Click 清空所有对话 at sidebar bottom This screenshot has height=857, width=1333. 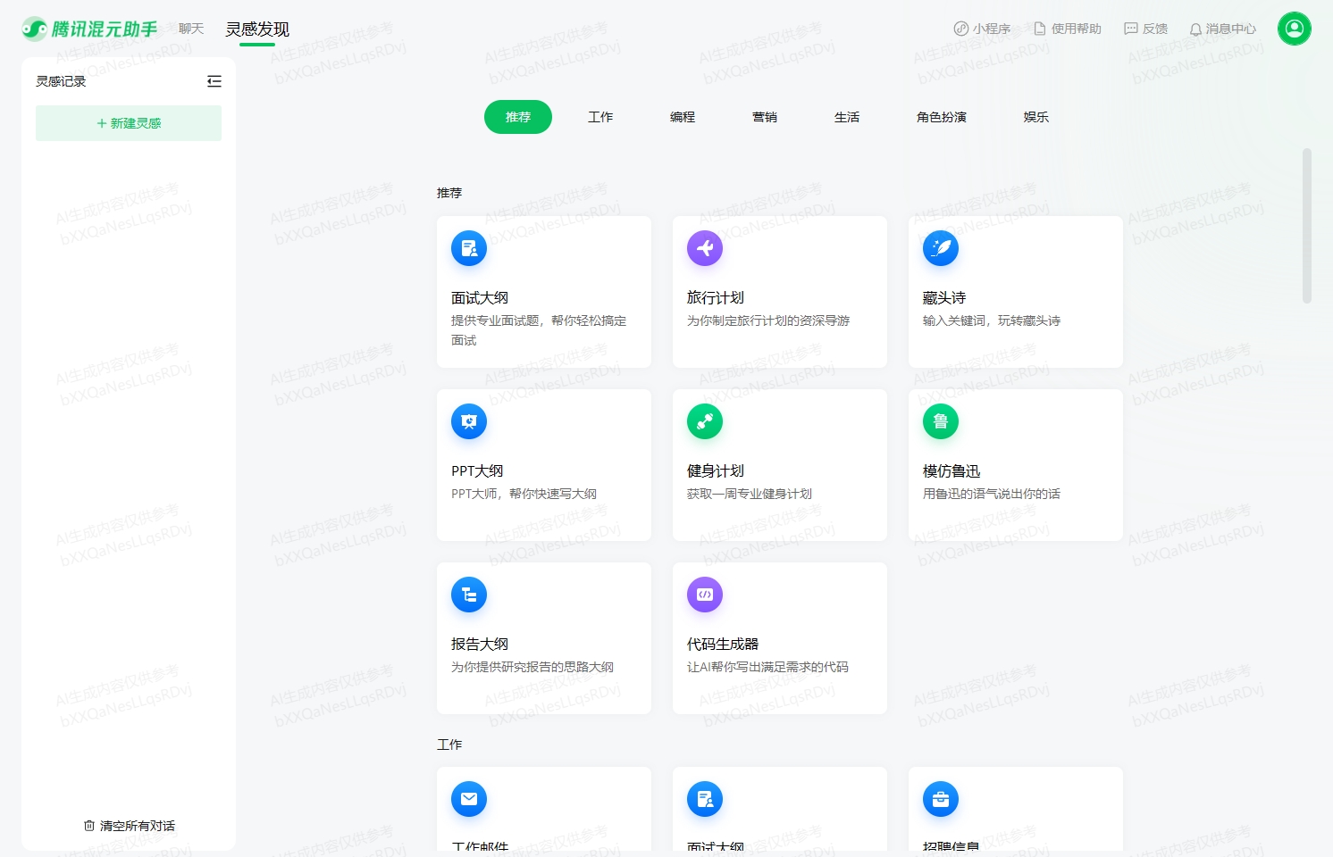tap(128, 826)
